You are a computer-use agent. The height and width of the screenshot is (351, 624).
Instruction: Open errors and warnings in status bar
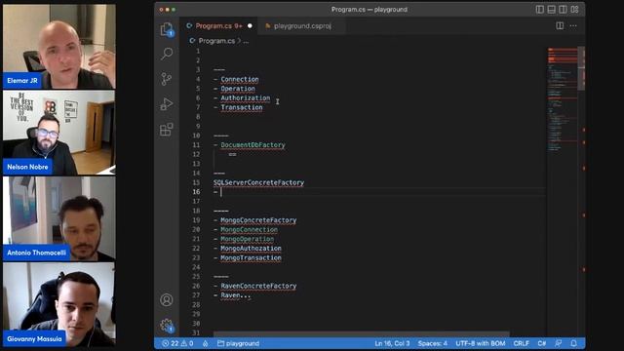tap(177, 343)
